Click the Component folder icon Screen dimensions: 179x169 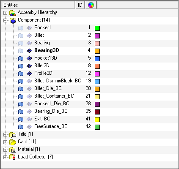click(x=13, y=21)
